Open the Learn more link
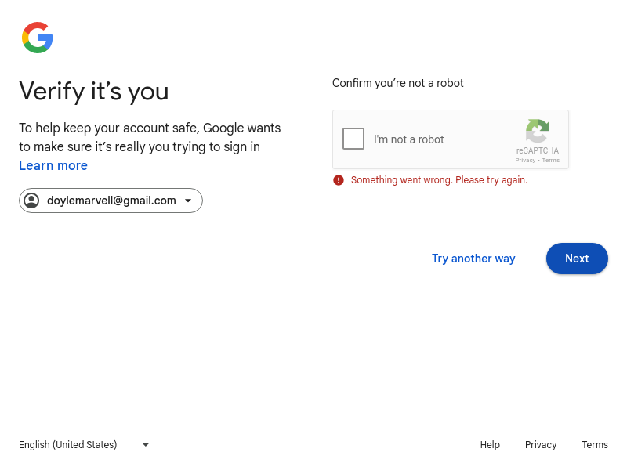This screenshot has height=470, width=627. coord(53,165)
